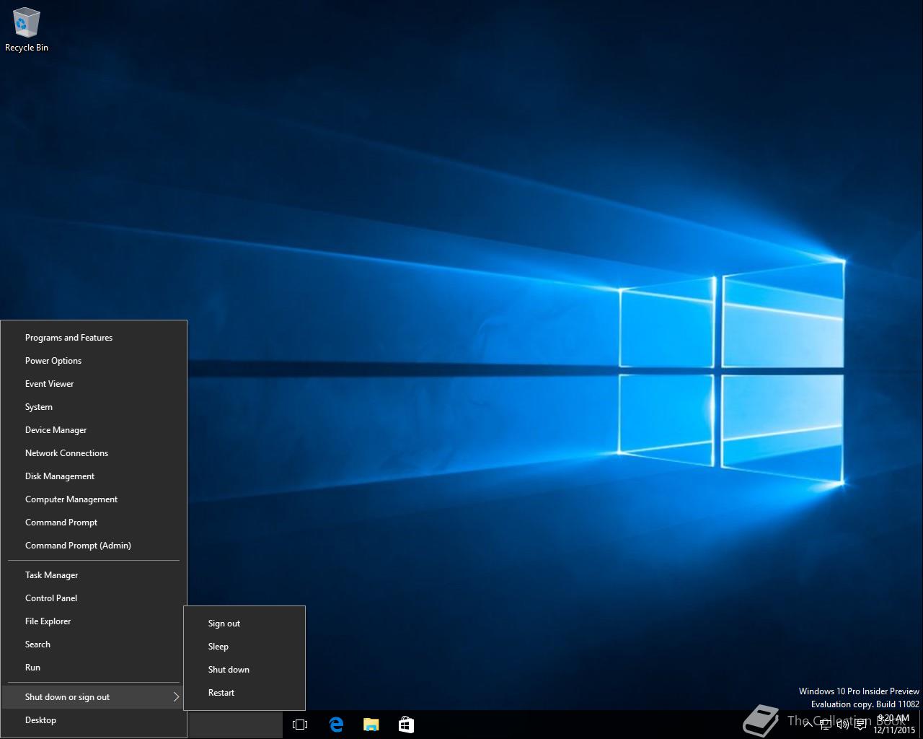This screenshot has width=923, height=739.
Task: Open the Run dialog entry
Action: point(94,668)
